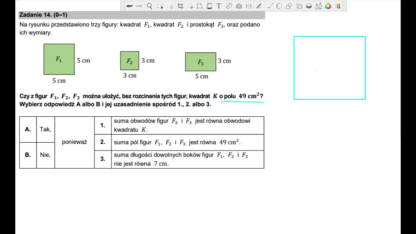Viewport: 416px width, 234px height.
Task: Choose the ruler guide tool
Action: click(x=229, y=6)
